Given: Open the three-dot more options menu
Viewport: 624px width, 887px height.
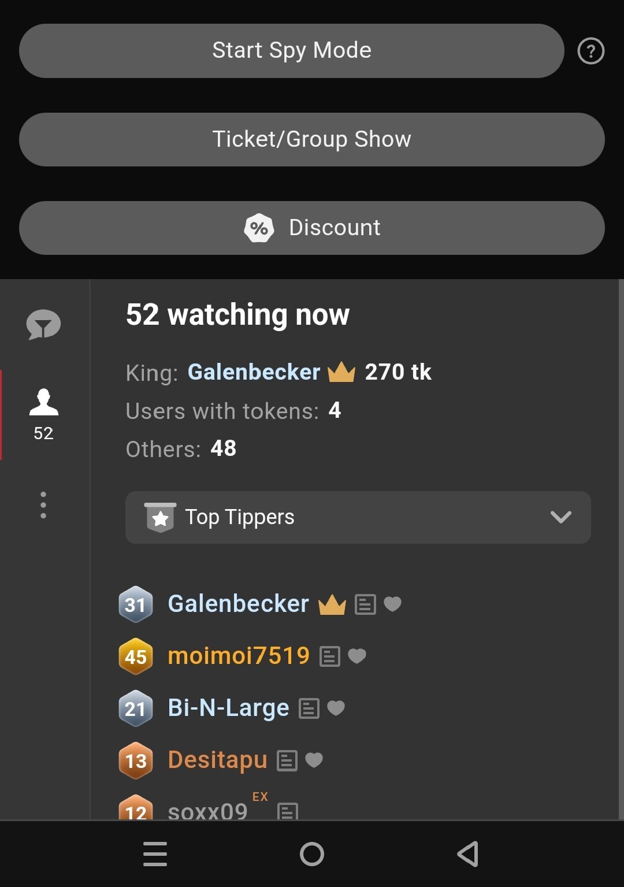Looking at the screenshot, I should tap(43, 505).
